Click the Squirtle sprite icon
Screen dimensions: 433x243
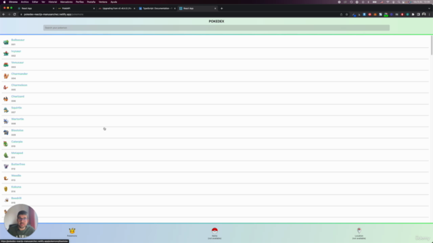[6, 110]
